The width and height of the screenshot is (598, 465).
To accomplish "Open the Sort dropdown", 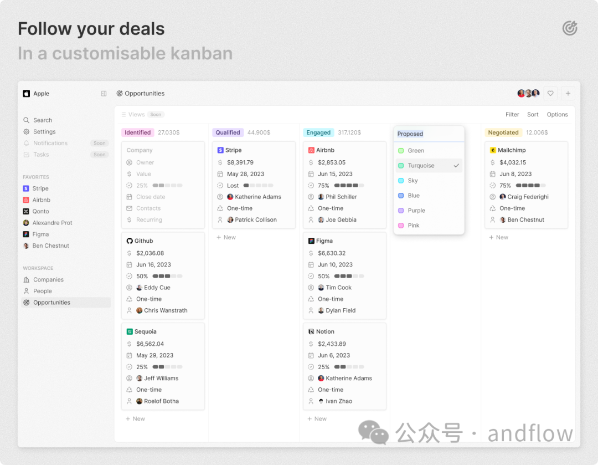I will 533,115.
